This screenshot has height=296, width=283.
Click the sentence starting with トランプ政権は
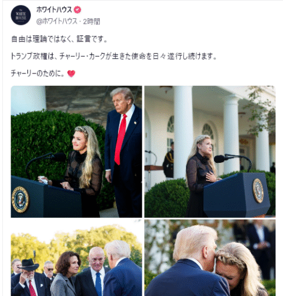point(113,56)
